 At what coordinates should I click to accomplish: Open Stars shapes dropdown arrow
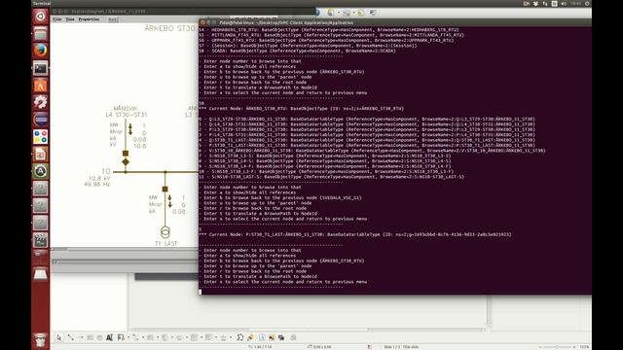pos(231,337)
